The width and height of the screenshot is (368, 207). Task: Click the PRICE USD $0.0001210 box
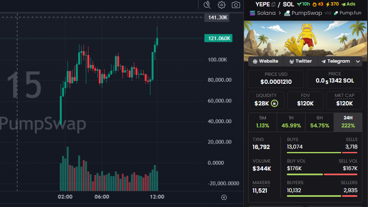click(276, 79)
